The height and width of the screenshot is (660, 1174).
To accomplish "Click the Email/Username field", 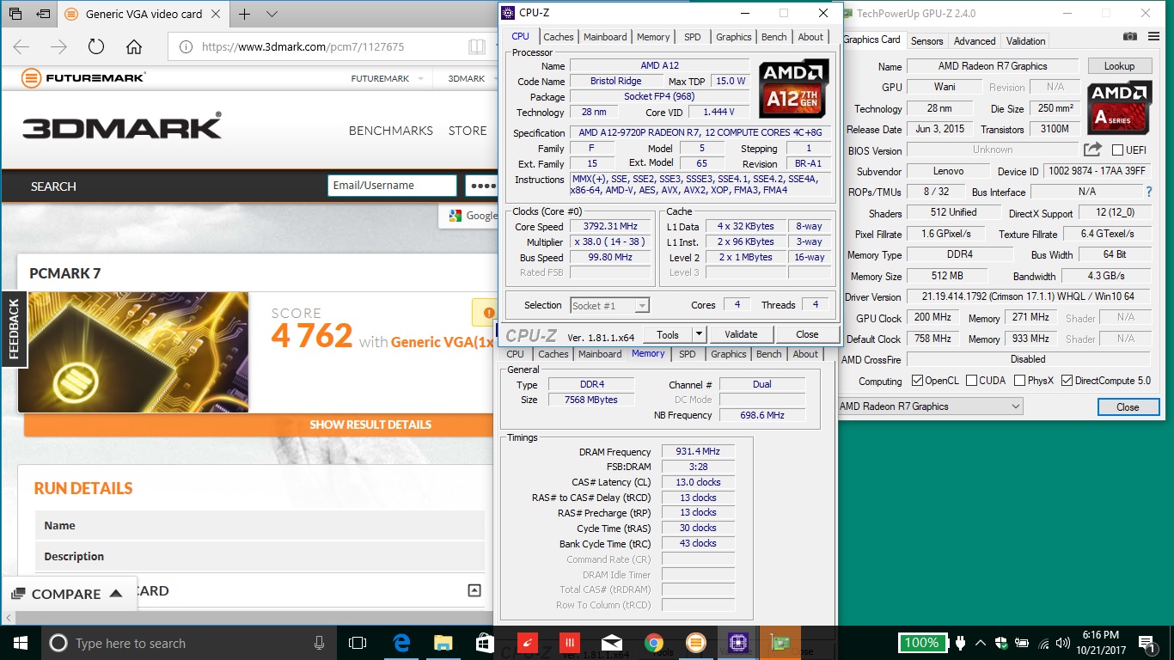I will click(x=392, y=186).
